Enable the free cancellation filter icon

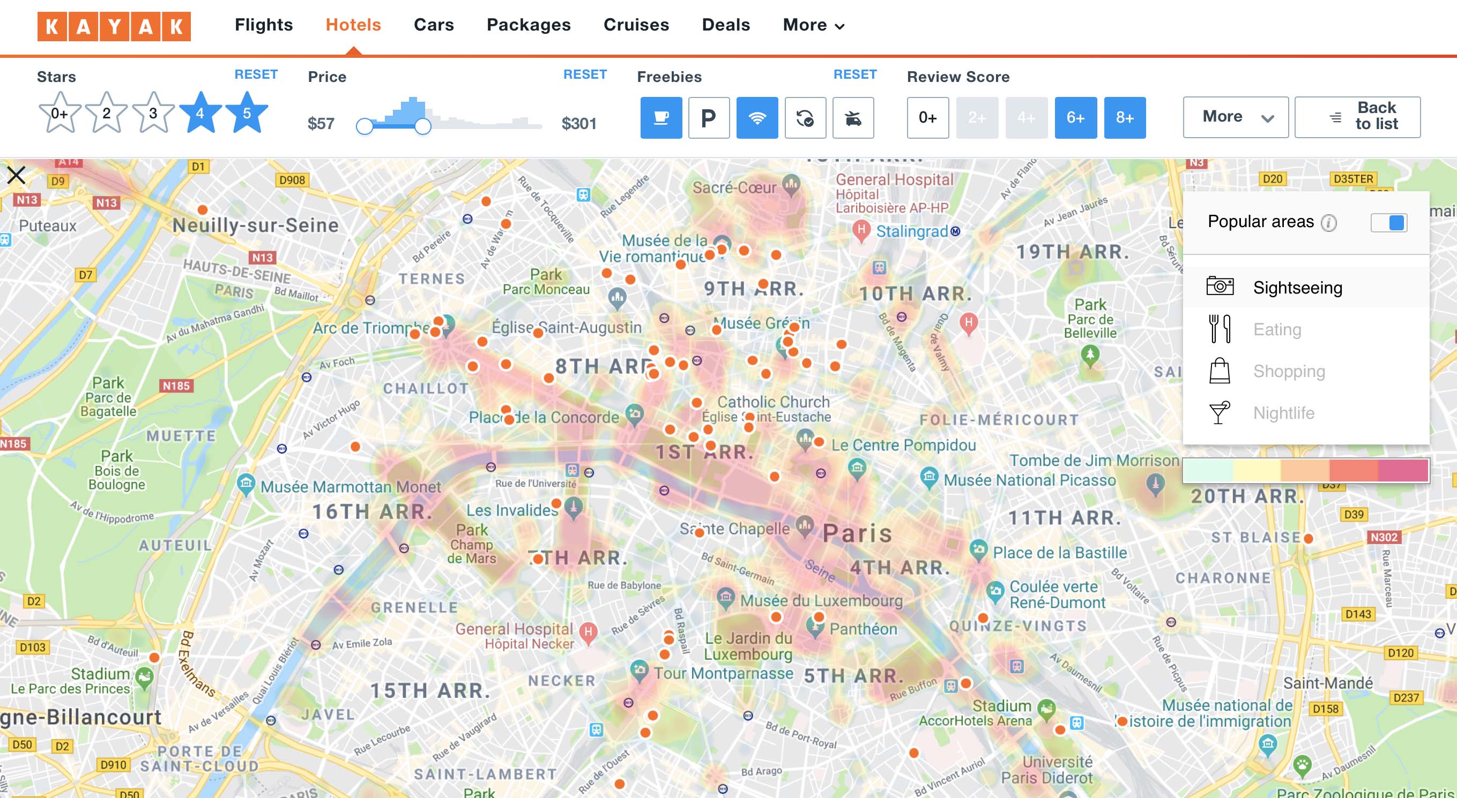(805, 117)
